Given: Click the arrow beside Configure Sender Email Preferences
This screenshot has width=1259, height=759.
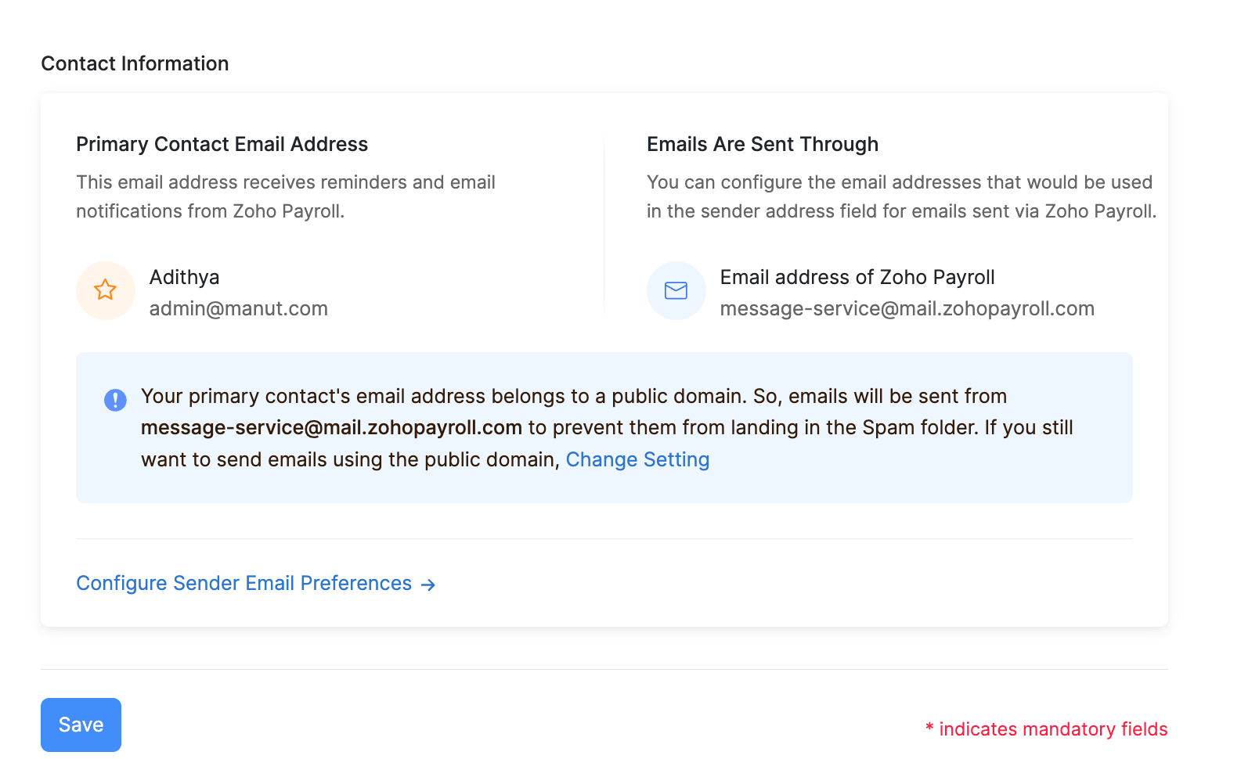Looking at the screenshot, I should [428, 585].
